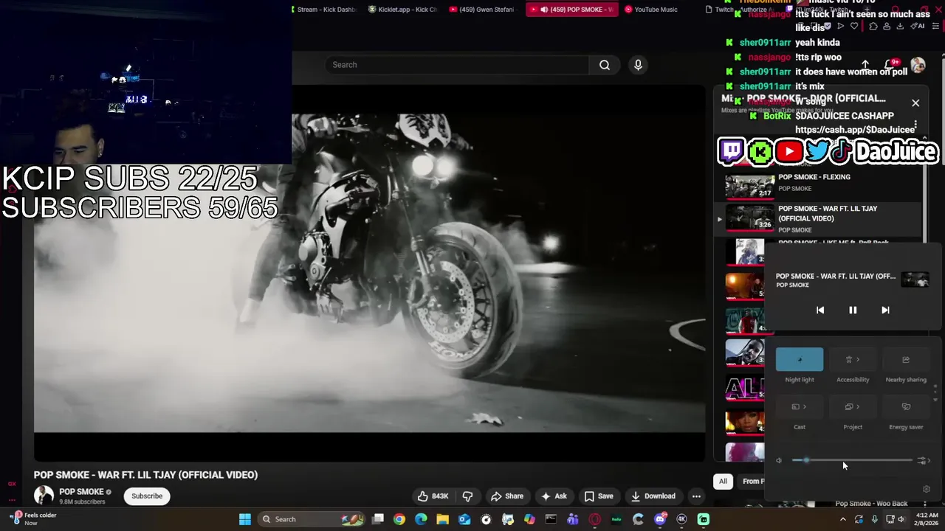
Task: Switch to the YouTube Music browser tab
Action: pyautogui.click(x=653, y=10)
